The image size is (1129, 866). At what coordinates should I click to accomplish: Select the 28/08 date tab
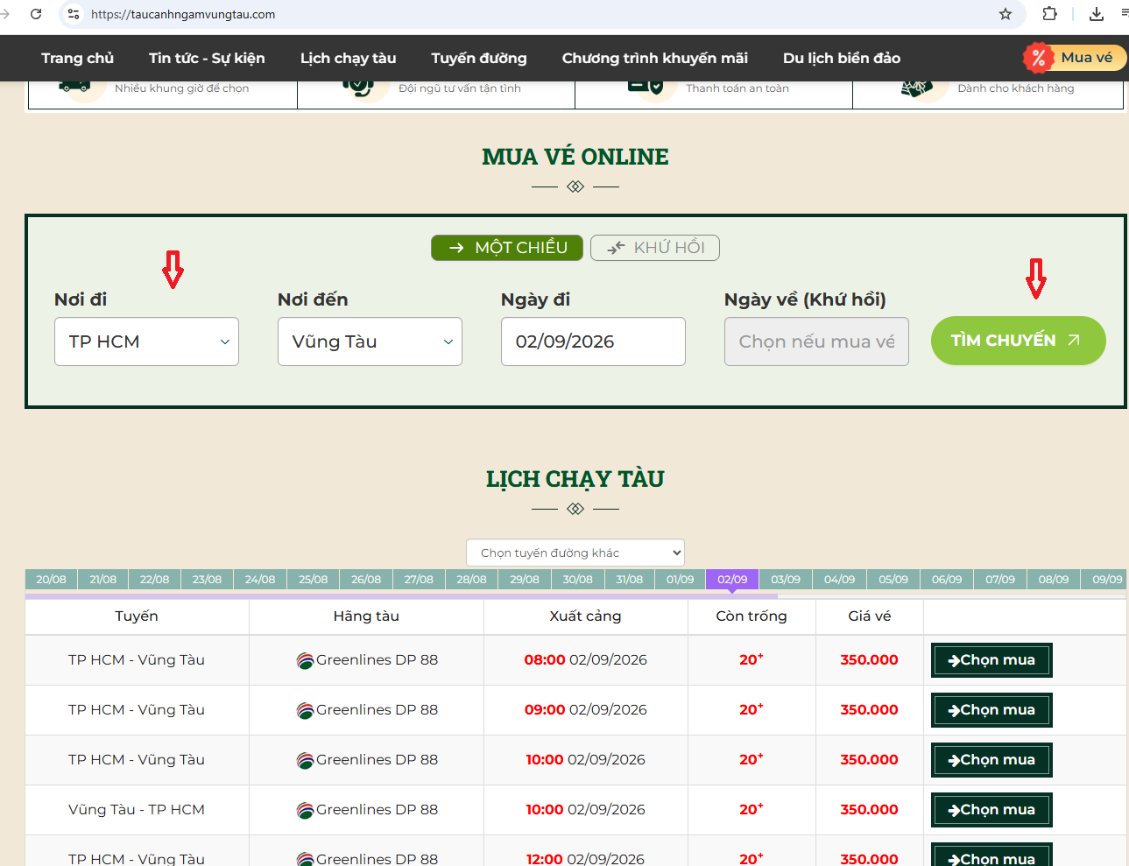pos(471,580)
